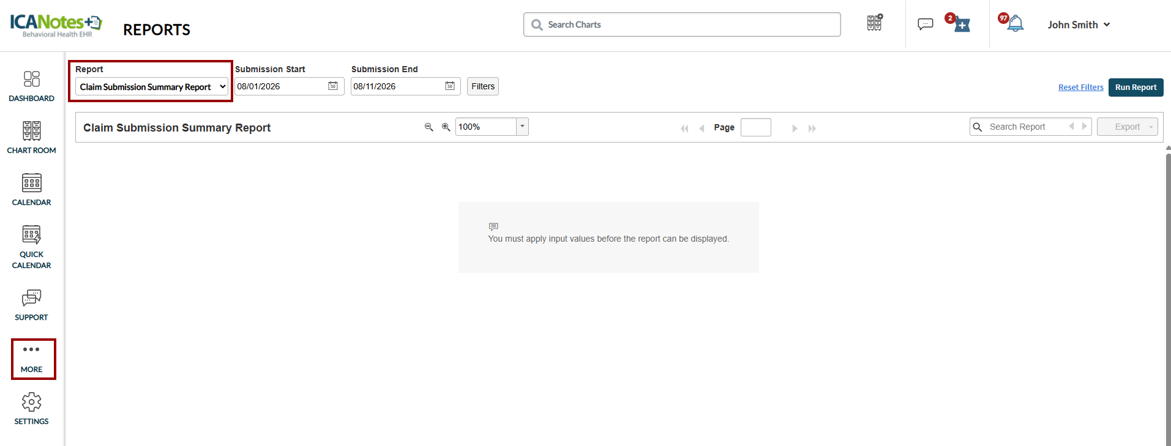Click the Reset Filters link

1081,87
